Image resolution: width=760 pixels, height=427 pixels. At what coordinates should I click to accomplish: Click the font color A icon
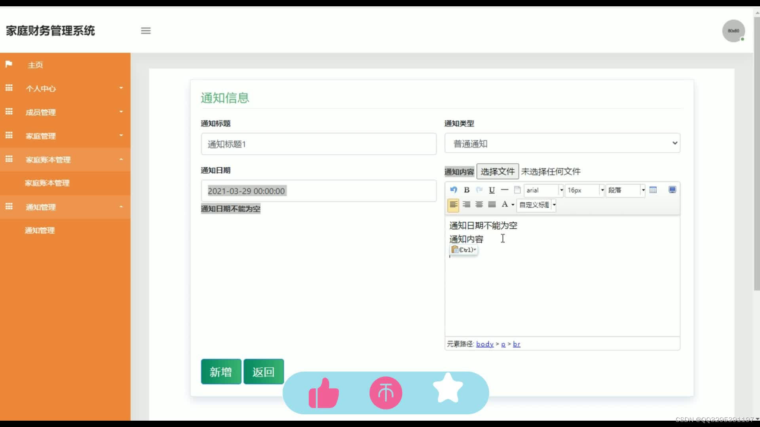[505, 204]
